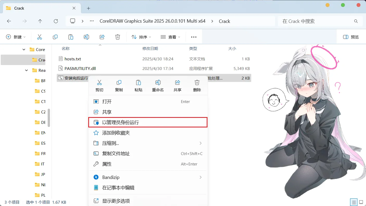Screen dimensions: 366x206
Task: Click the Cut icon in the toolbar
Action: point(40,37)
